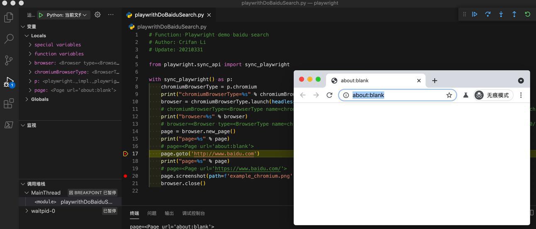Click line number 12 in the gutter
Image resolution: width=536 pixels, height=229 pixels.
click(135, 117)
